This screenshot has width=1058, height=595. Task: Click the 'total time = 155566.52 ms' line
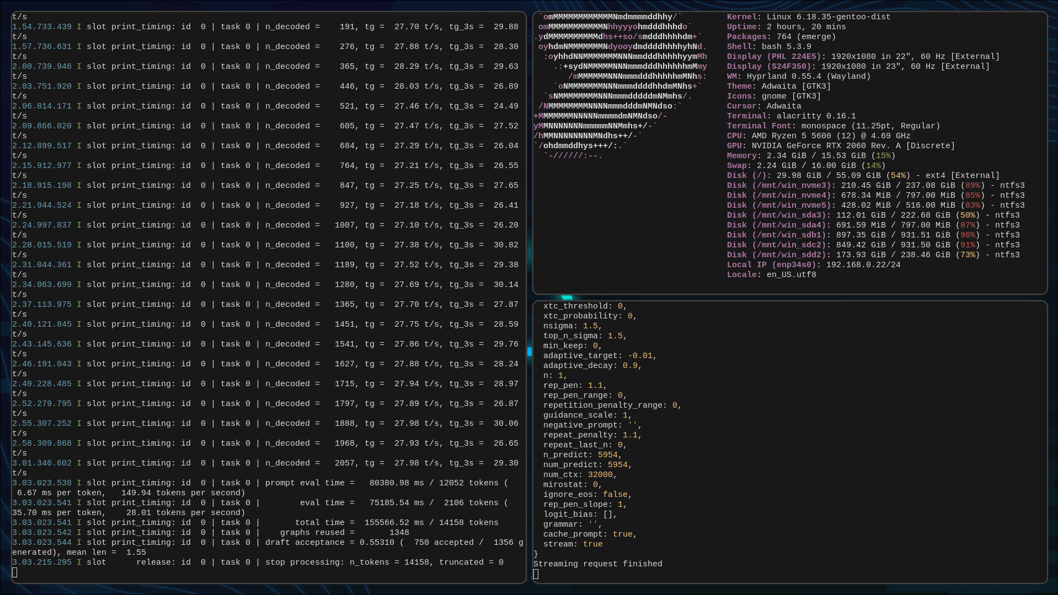(255, 523)
